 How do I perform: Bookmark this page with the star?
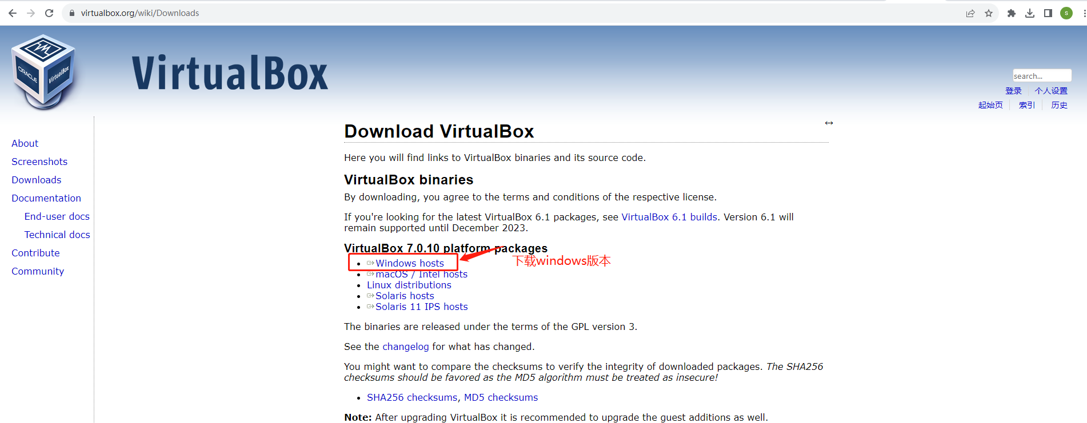pyautogui.click(x=989, y=13)
